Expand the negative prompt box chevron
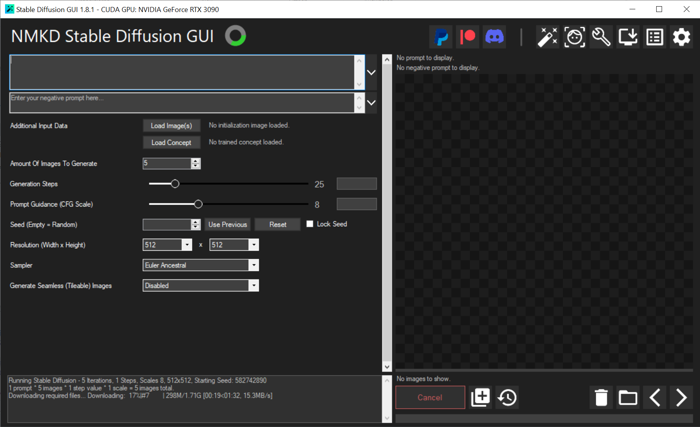Viewport: 700px width, 427px height. [371, 103]
